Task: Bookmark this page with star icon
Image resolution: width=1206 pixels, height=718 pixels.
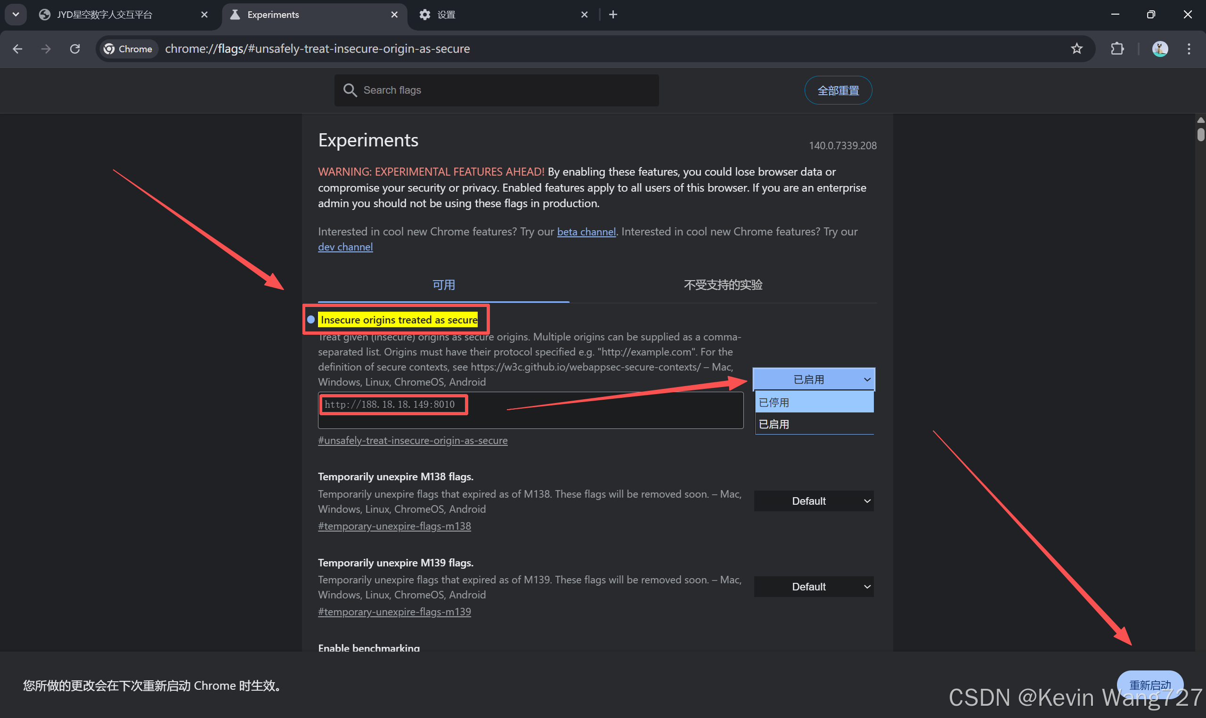Action: (x=1076, y=49)
